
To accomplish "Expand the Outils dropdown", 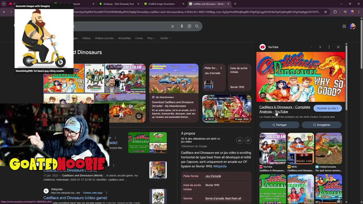I will pyautogui.click(x=165, y=38).
